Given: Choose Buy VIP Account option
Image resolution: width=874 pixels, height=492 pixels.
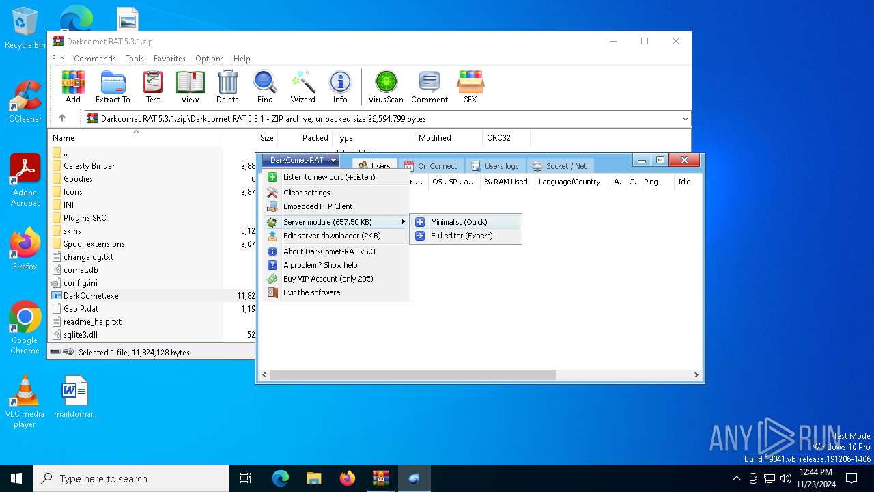Looking at the screenshot, I should pos(336,279).
